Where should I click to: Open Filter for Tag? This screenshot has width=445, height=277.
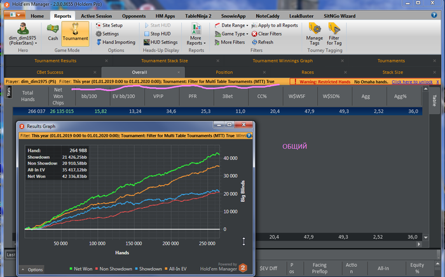coord(334,34)
